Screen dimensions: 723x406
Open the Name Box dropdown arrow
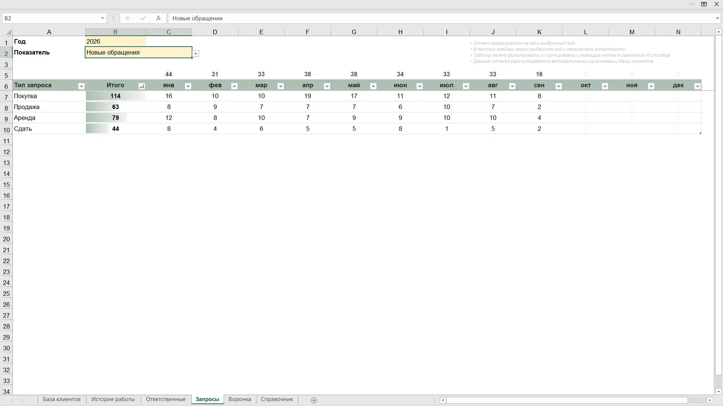coord(102,18)
